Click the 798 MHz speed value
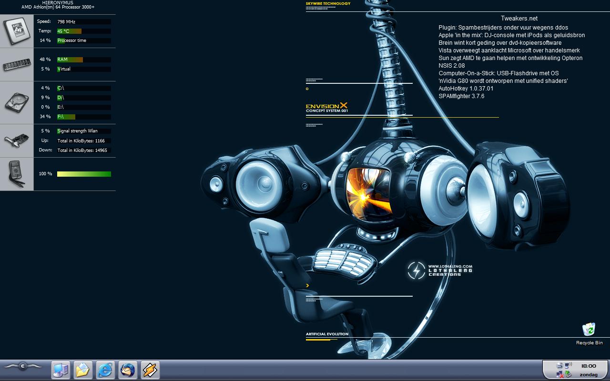The height and width of the screenshot is (381, 610). (x=66, y=22)
